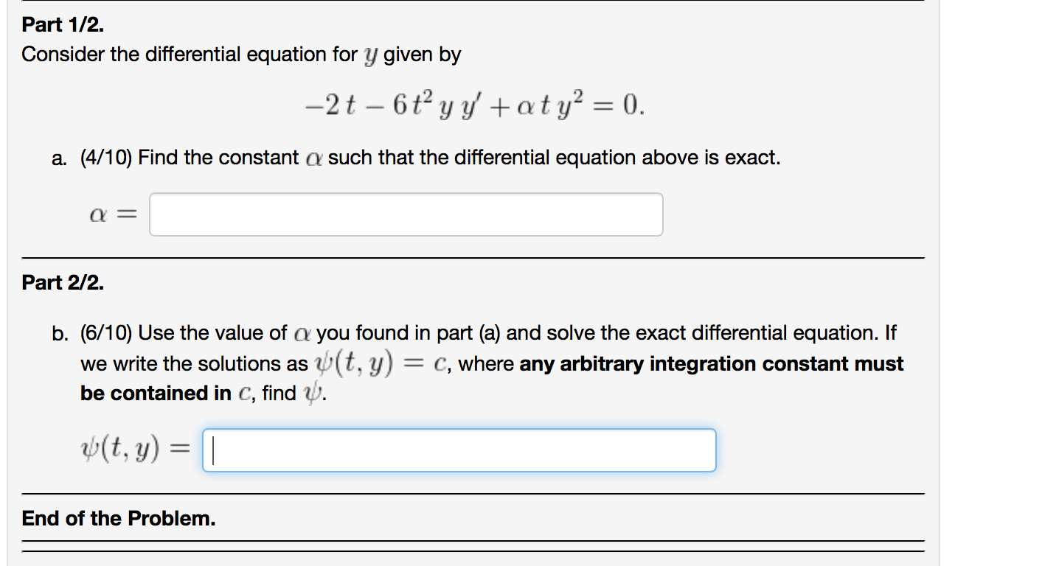Image resolution: width=1059 pixels, height=566 pixels.
Task: Click the blinking cursor in the ψ field
Action: [x=213, y=450]
